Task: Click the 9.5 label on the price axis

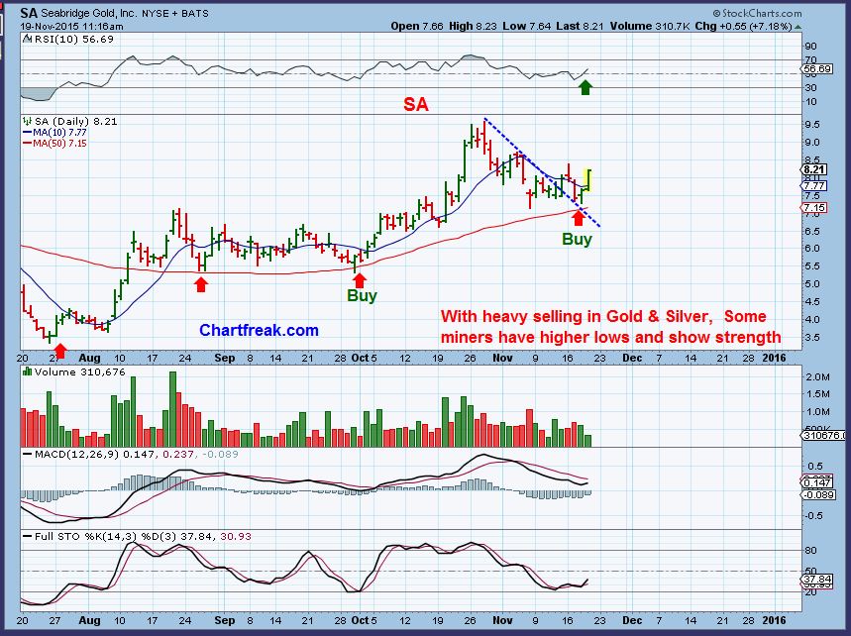Action: 812,124
